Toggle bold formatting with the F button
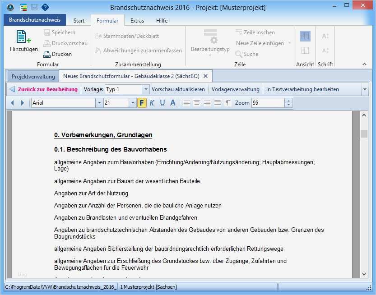This screenshot has height=295, width=376. point(141,103)
